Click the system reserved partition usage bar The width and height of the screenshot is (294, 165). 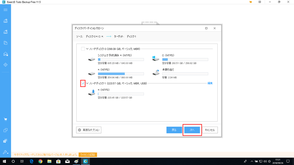121,60
